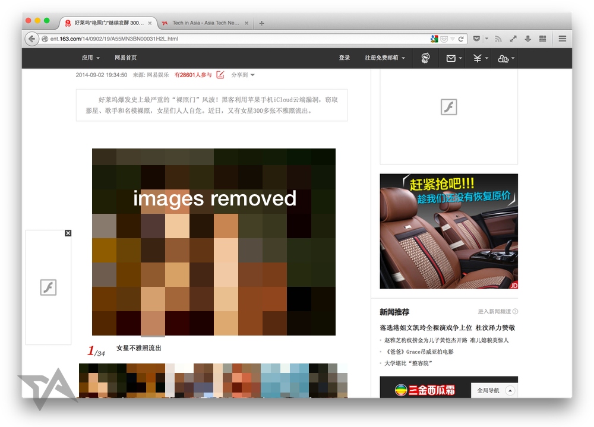Open the cloud hearts icon menu
Viewport: 594px width, 427px height.
coord(505,58)
